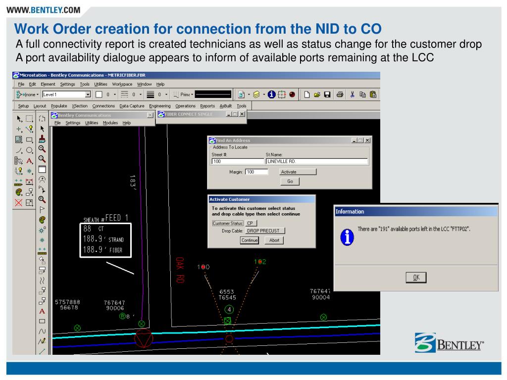Choose the Place Circle tool

pos(29,150)
